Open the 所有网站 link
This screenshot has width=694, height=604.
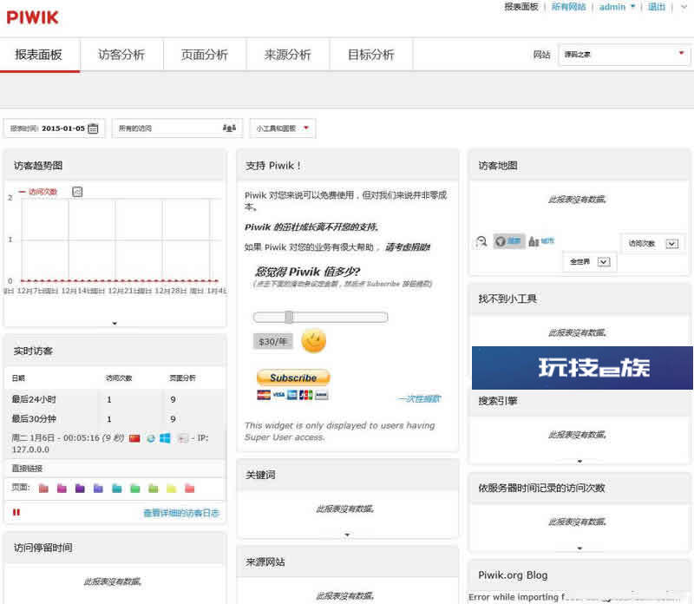(x=569, y=7)
